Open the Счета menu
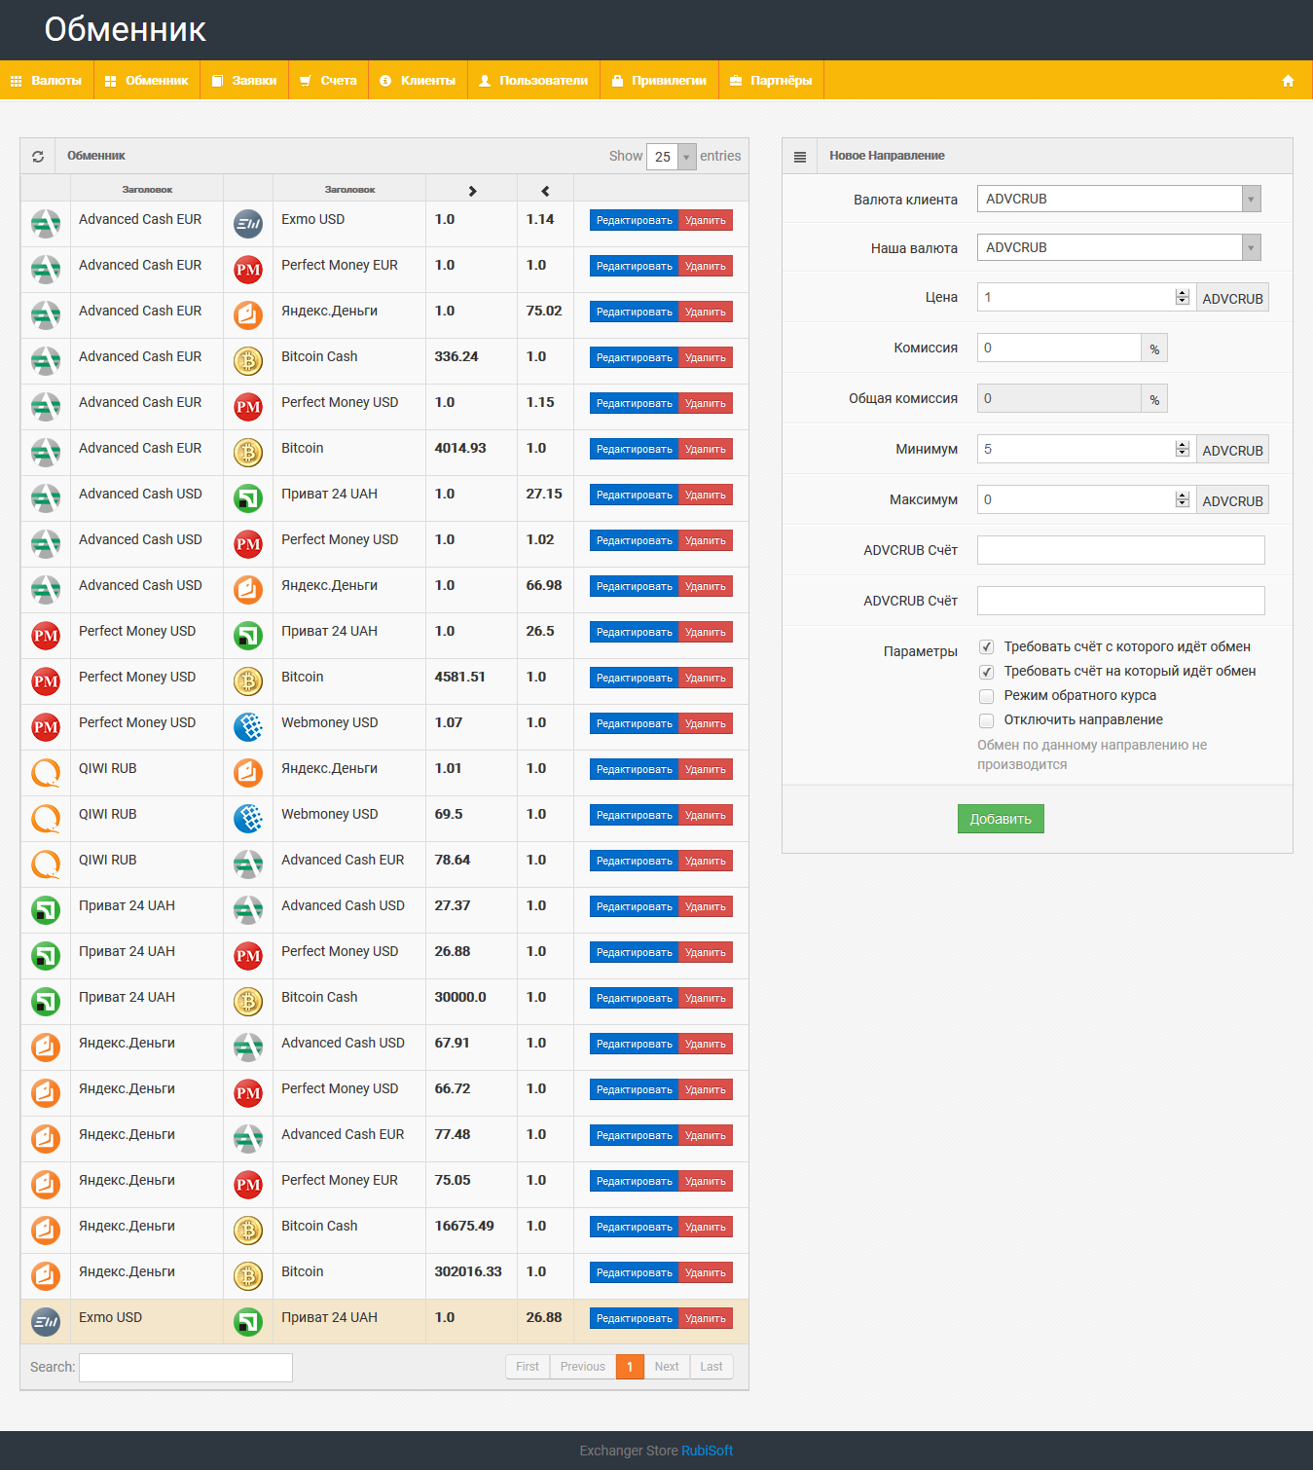This screenshot has height=1470, width=1313. click(x=329, y=81)
